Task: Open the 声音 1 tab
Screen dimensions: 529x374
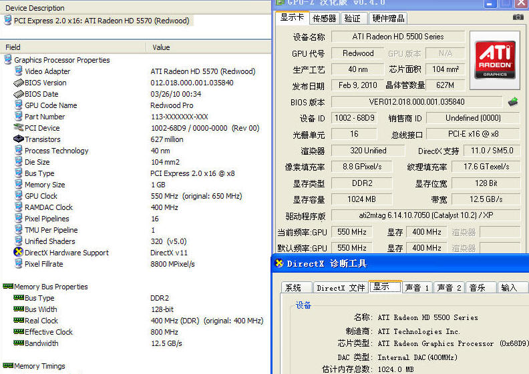Action: coord(417,287)
